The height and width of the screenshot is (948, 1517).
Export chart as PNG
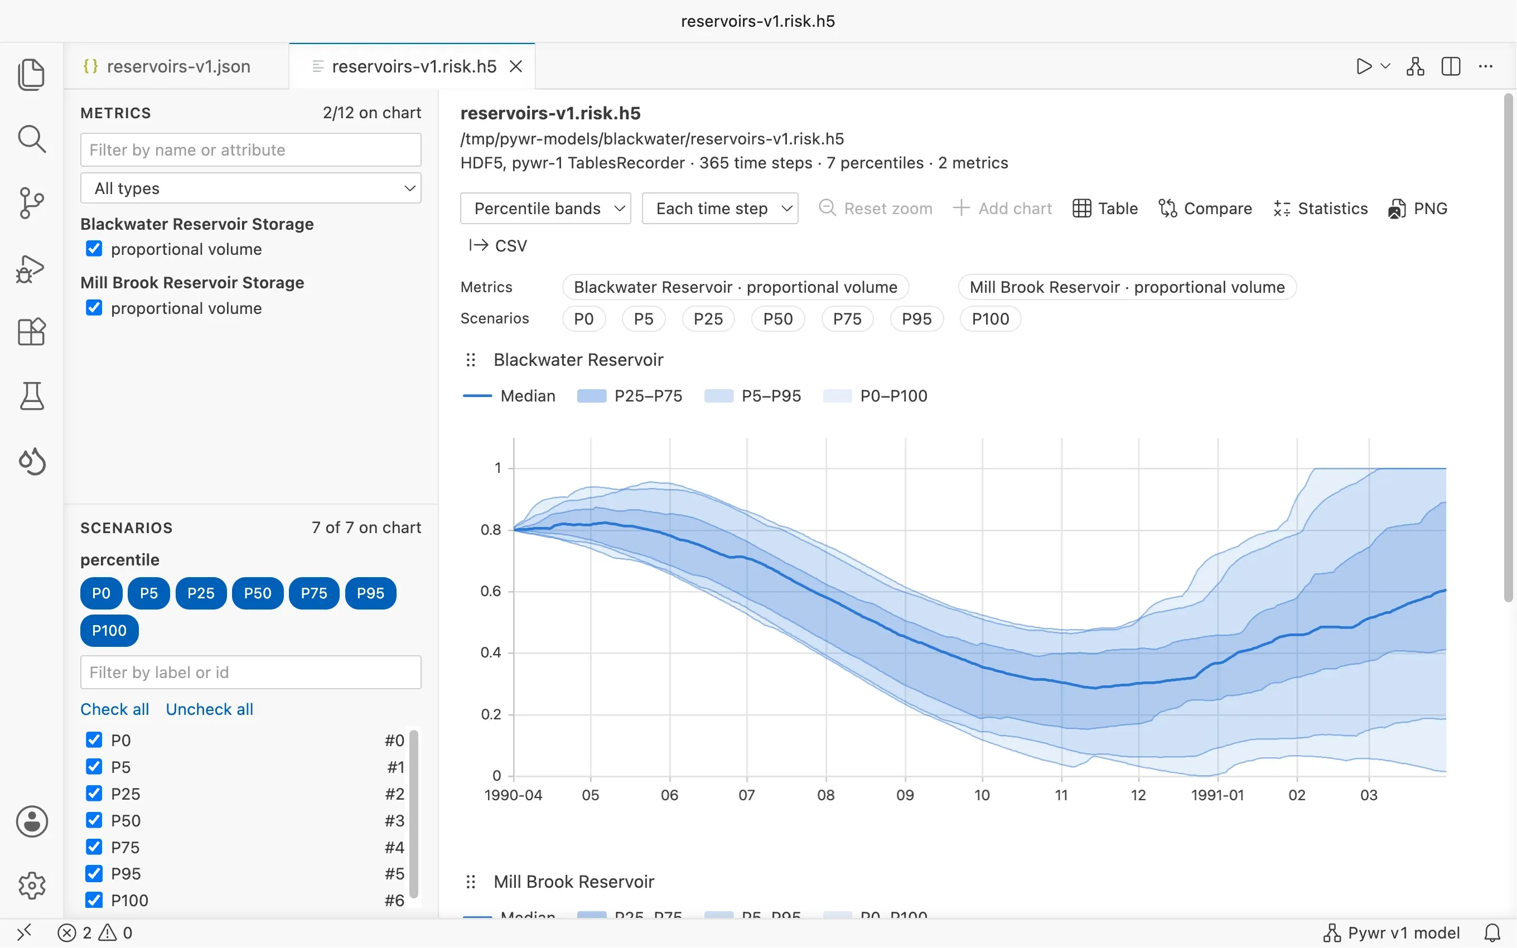(1418, 208)
